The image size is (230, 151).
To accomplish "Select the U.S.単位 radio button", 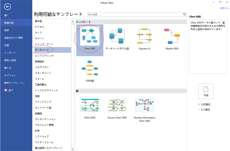I will [199, 109].
